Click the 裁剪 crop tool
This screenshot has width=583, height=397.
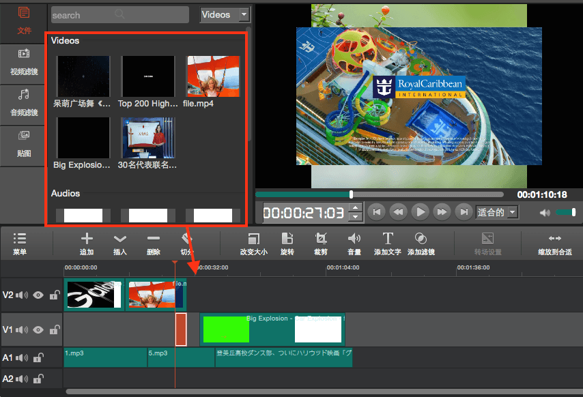(x=320, y=244)
